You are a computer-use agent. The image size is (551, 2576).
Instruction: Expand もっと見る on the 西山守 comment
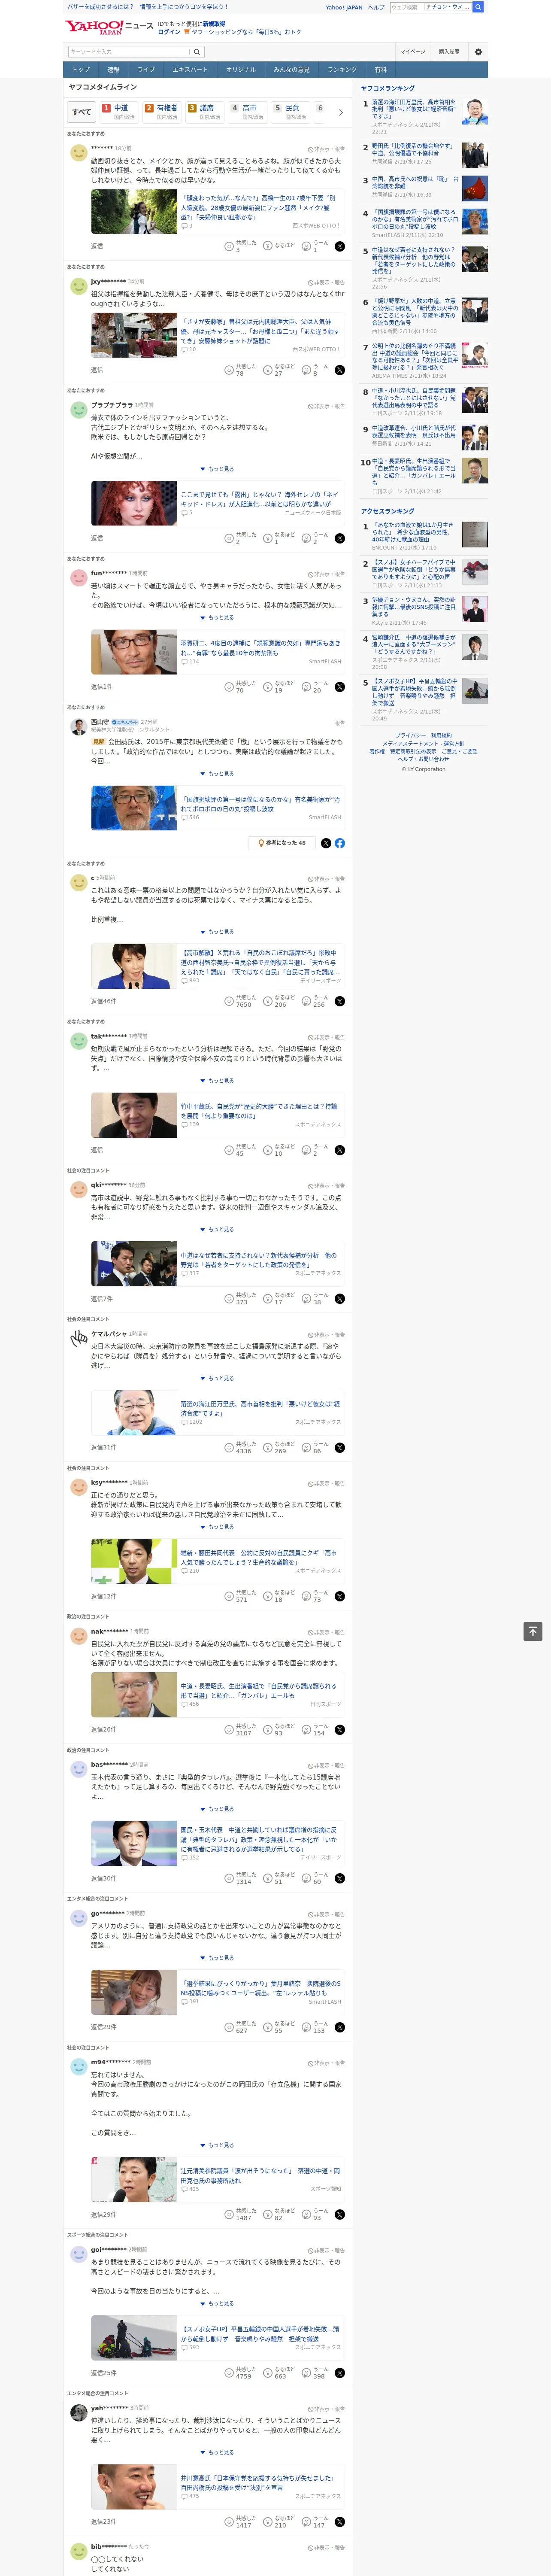[217, 774]
